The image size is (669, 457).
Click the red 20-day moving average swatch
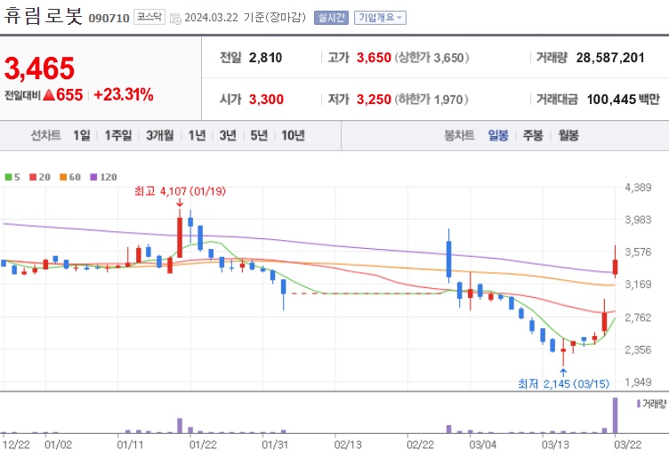33,177
